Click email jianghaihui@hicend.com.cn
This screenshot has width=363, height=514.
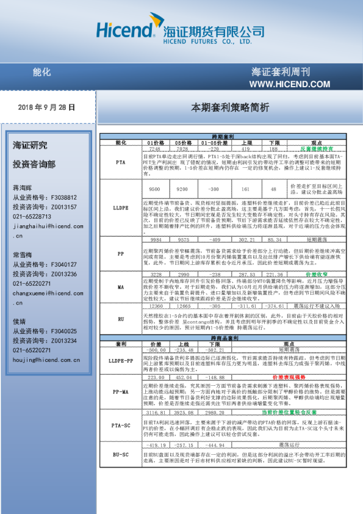point(48,231)
